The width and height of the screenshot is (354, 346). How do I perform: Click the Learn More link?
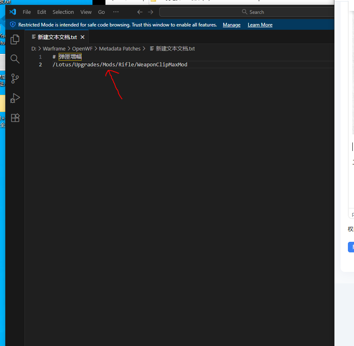coord(260,25)
